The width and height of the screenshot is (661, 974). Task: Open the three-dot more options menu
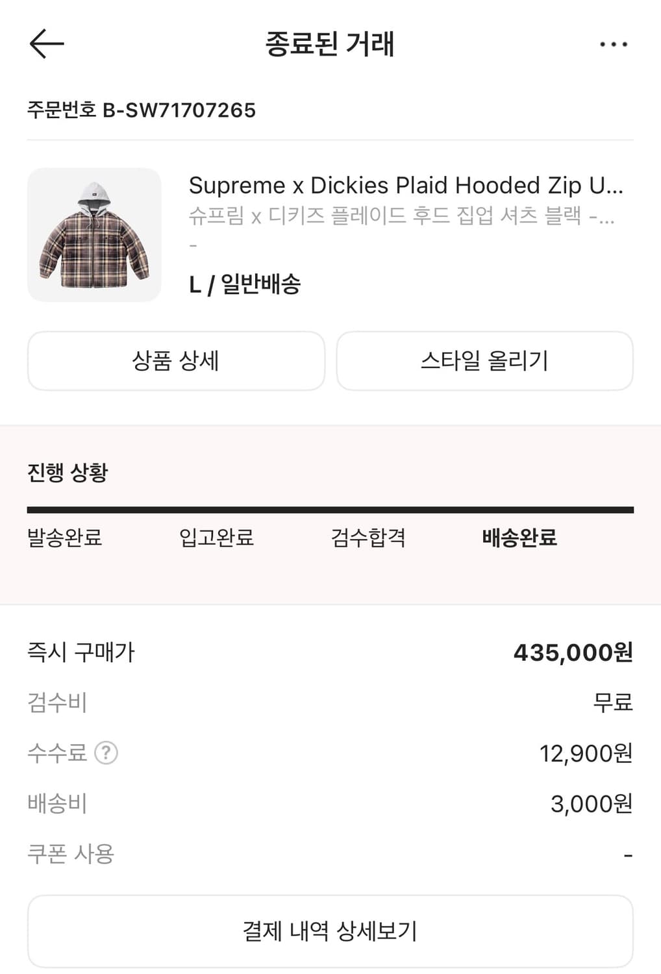tap(613, 44)
